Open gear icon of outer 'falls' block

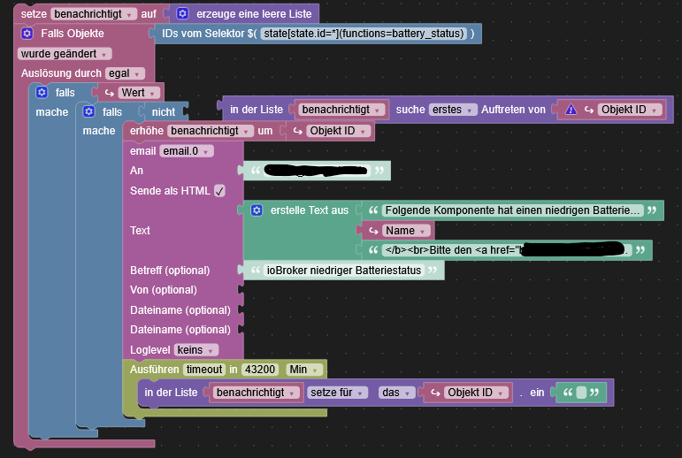[x=42, y=92]
